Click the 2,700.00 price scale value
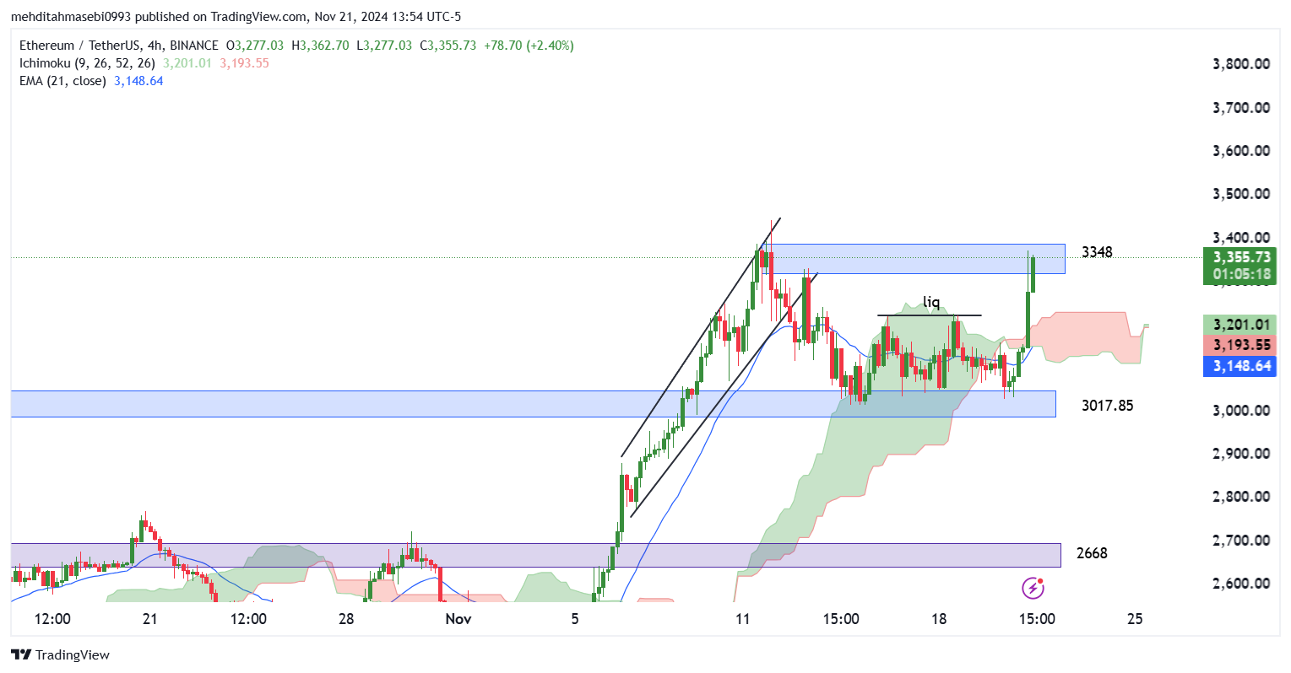Viewport: 1291px width, 673px height. (1241, 541)
